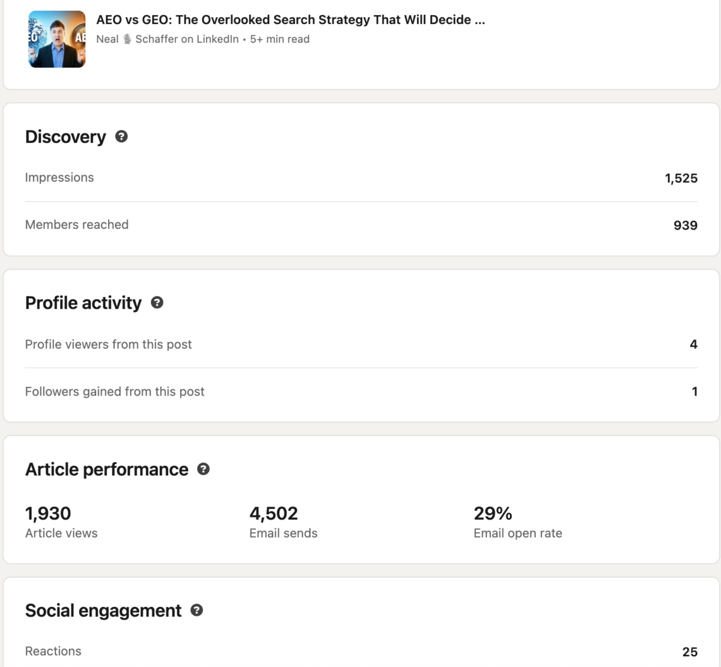Select the Impressions row label
This screenshot has width=721, height=667.
click(59, 177)
